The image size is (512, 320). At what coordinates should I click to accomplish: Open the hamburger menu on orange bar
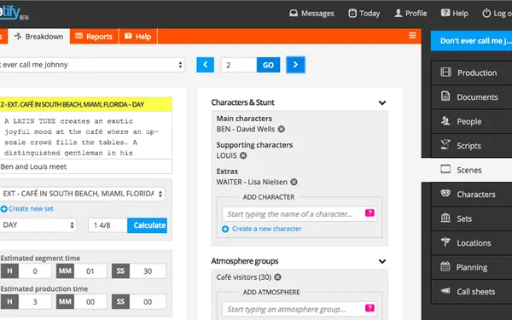pyautogui.click(x=412, y=35)
